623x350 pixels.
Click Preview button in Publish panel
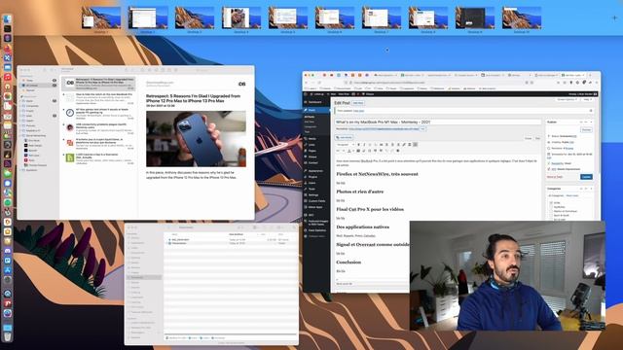click(x=586, y=129)
